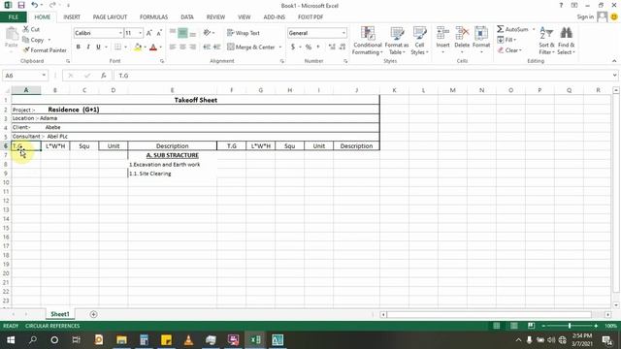Open the font name Calibri dropdown
Screen dimensions: 621x349
click(x=120, y=33)
